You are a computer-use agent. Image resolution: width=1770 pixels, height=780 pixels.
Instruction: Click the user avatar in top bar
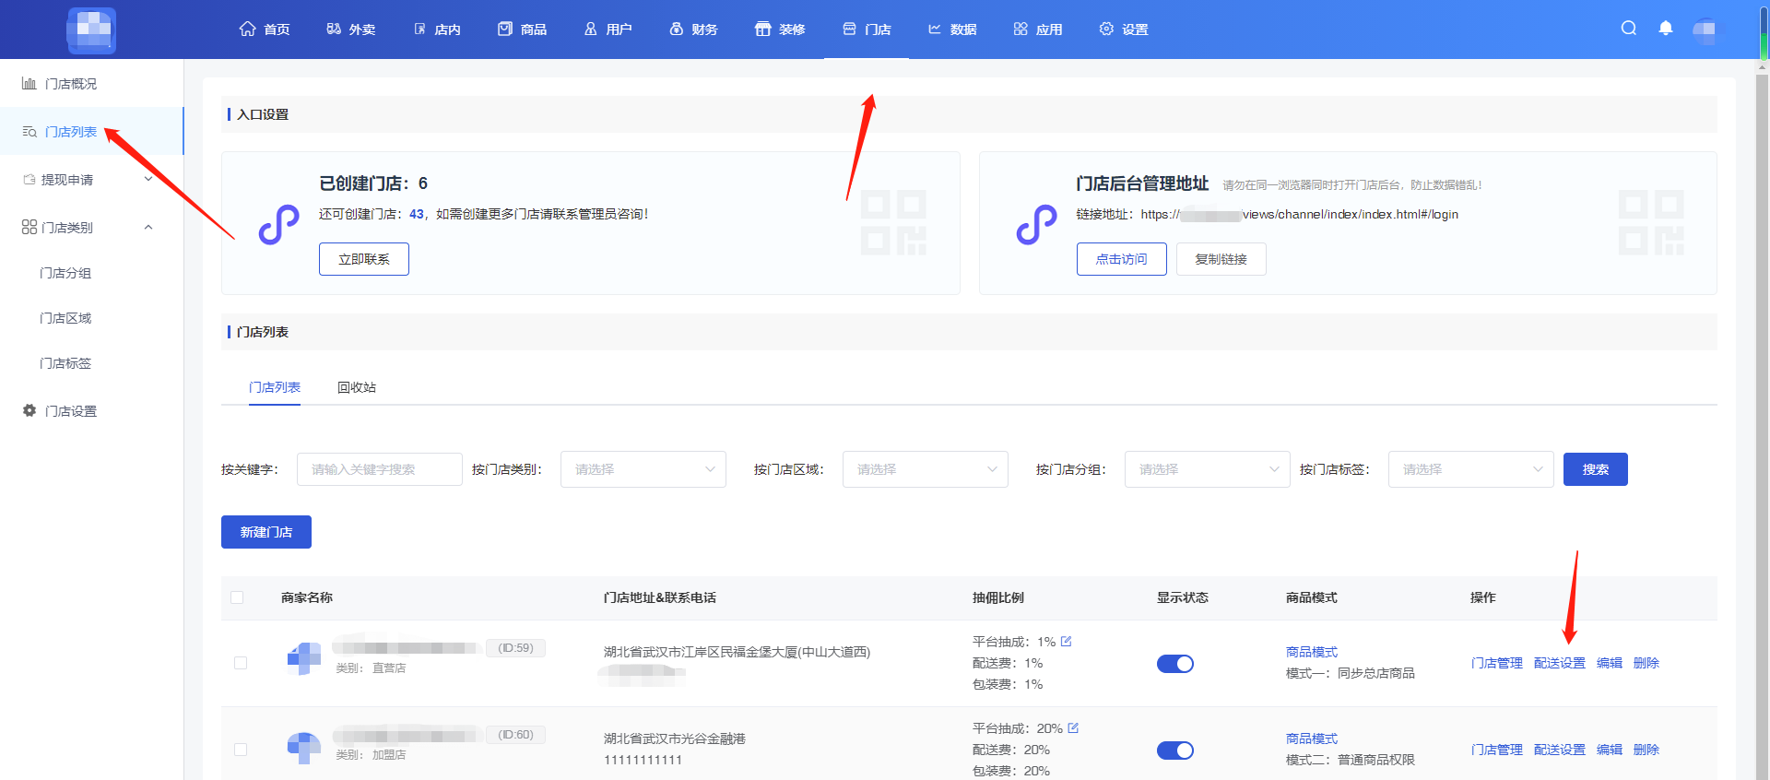coord(1706,30)
